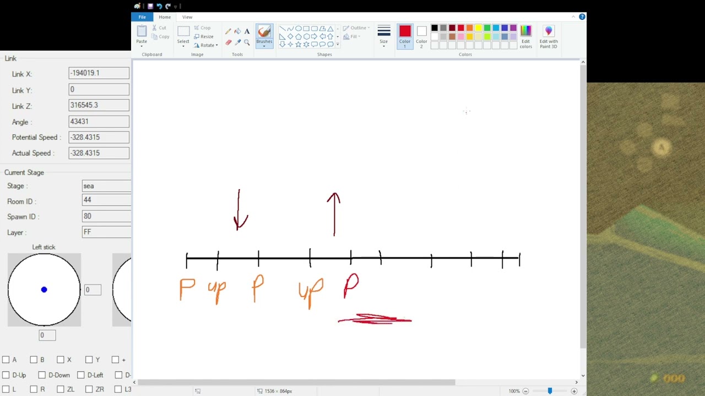Click the Copy command
Image resolution: width=705 pixels, height=396 pixels.
coord(160,37)
